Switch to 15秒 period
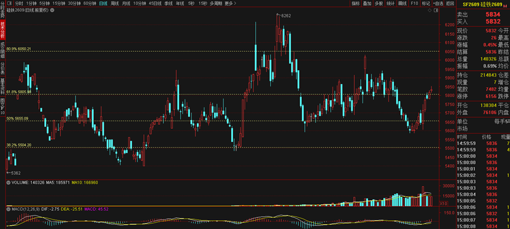This screenshot has height=229, width=510. pos(202,4)
